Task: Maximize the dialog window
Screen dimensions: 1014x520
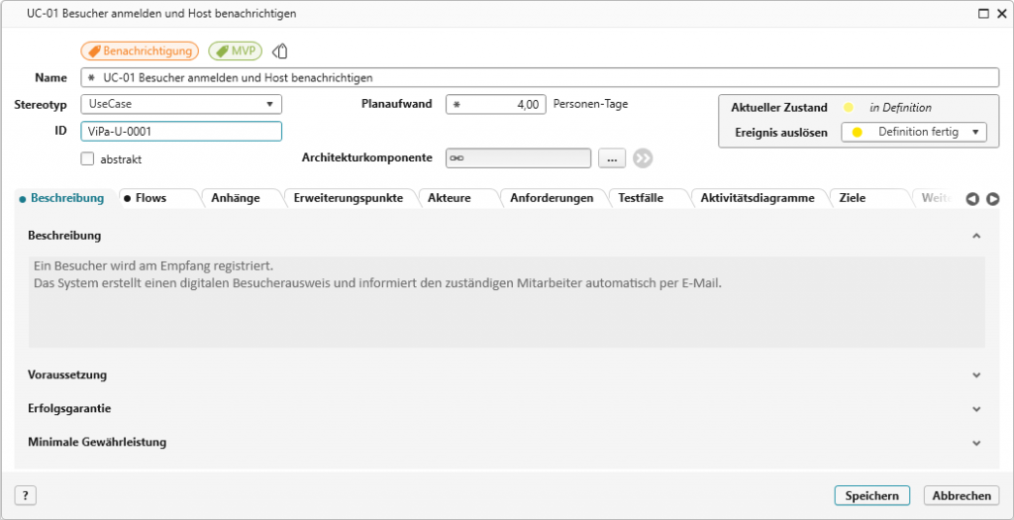Action: (x=983, y=14)
